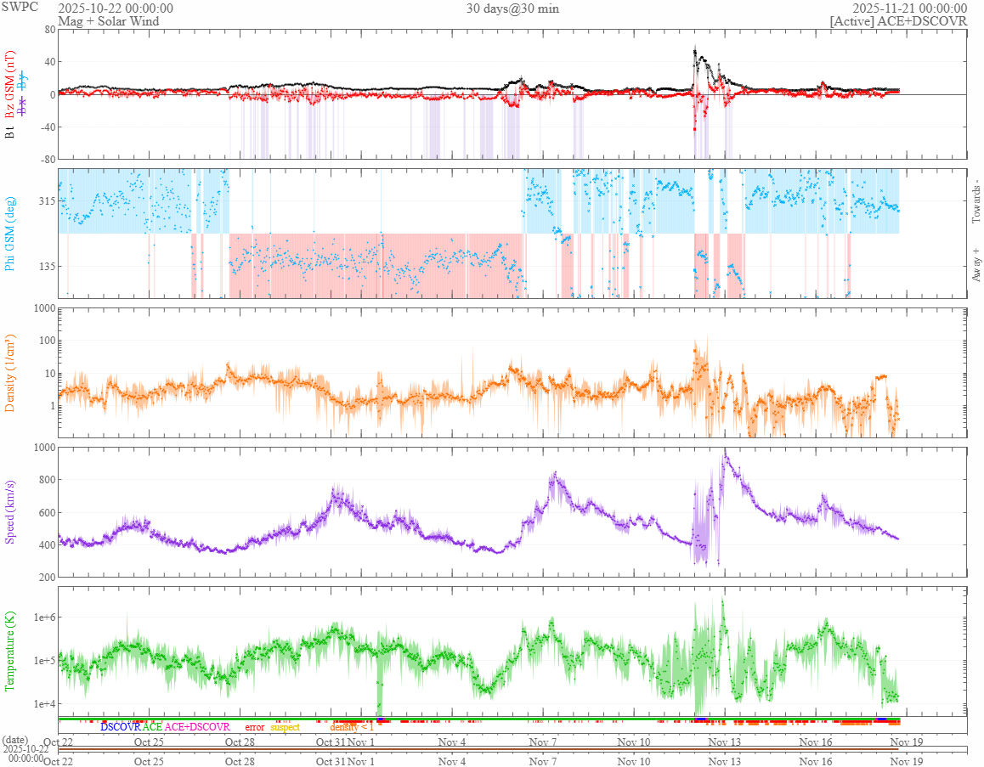Click the 1e+4 tick on Temperature axis
This screenshot has height=767, width=984.
pos(44,704)
